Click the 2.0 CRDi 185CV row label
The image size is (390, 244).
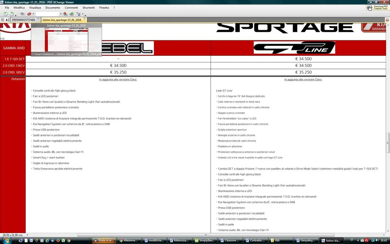tap(14, 72)
